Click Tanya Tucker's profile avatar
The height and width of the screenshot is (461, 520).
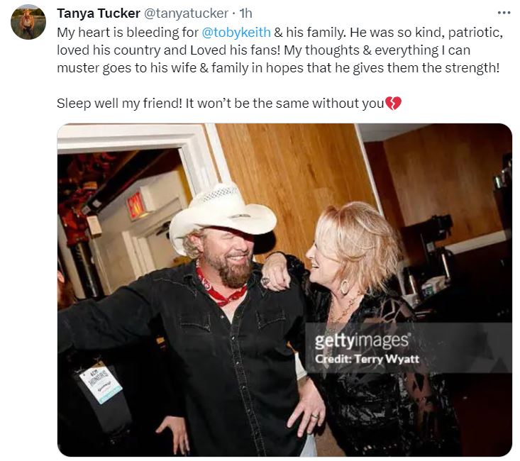click(28, 22)
